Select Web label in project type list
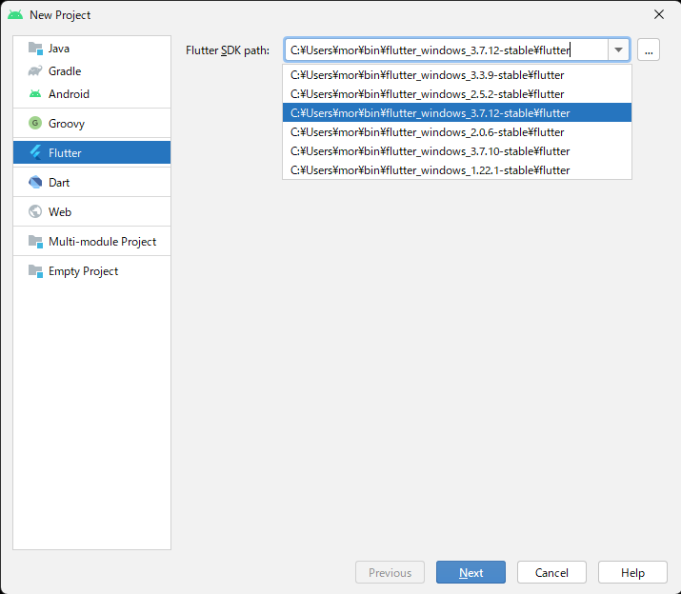This screenshot has height=594, width=681. coord(60,212)
